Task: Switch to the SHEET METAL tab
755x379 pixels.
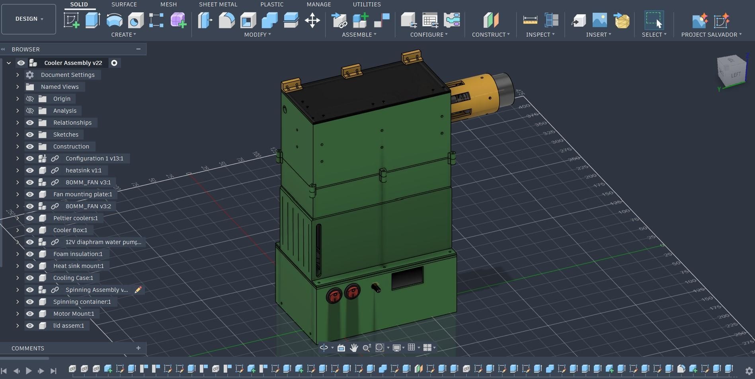Action: tap(218, 4)
